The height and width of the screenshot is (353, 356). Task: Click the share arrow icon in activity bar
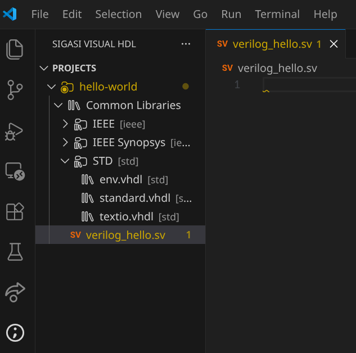tap(15, 292)
